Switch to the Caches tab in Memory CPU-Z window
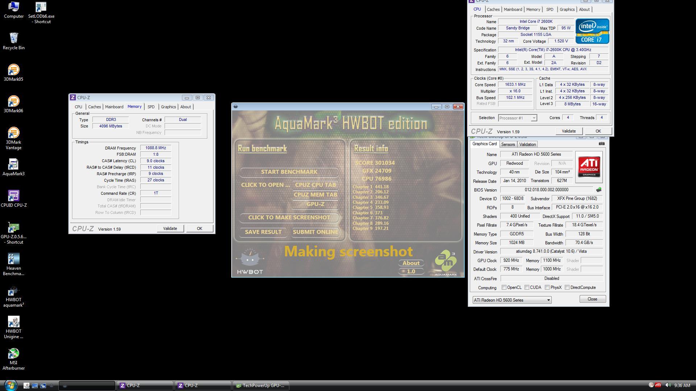Screen dimensions: 696x391 [94, 107]
